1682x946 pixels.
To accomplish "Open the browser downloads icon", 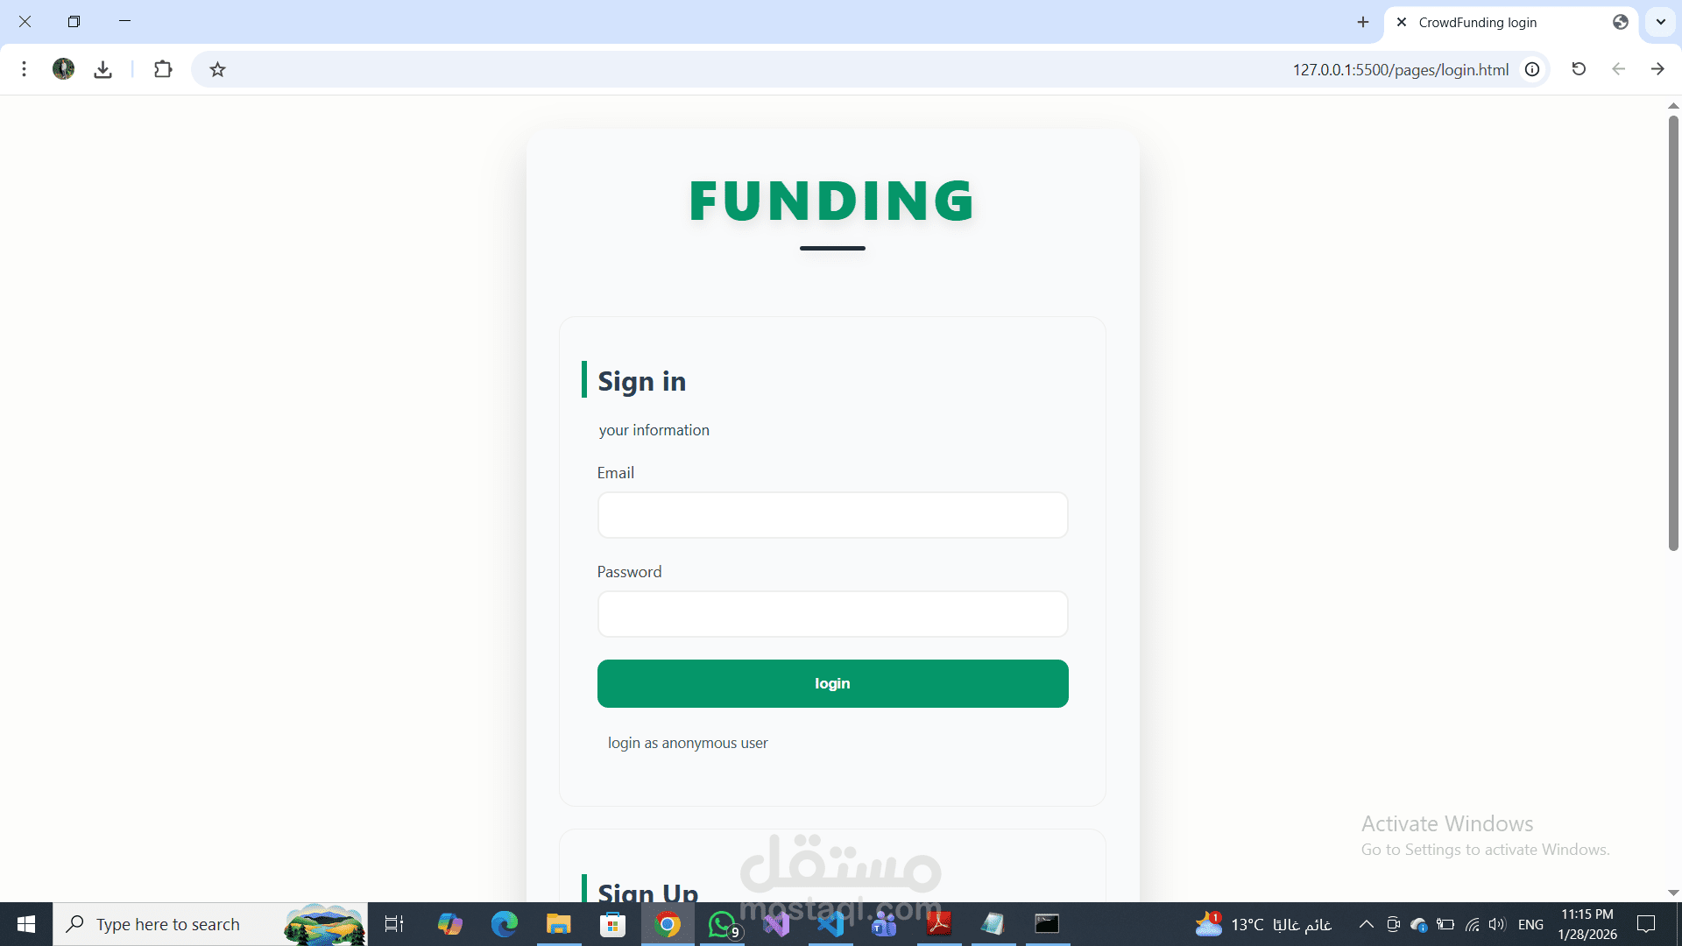I will [103, 69].
